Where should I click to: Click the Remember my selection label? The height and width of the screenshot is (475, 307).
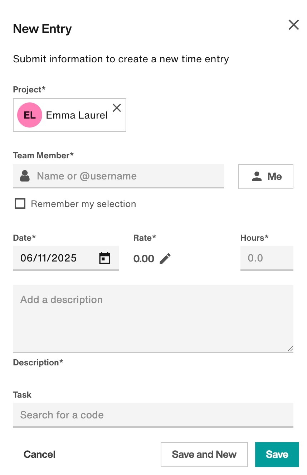point(83,204)
